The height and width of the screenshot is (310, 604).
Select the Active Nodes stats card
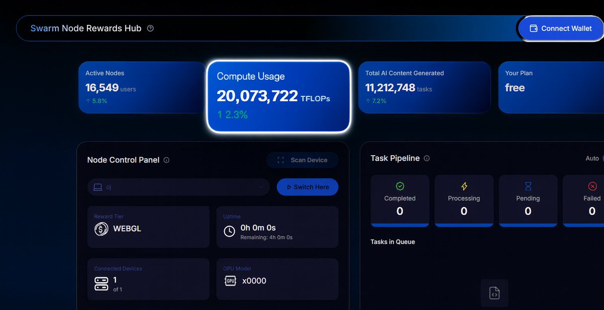click(x=142, y=88)
